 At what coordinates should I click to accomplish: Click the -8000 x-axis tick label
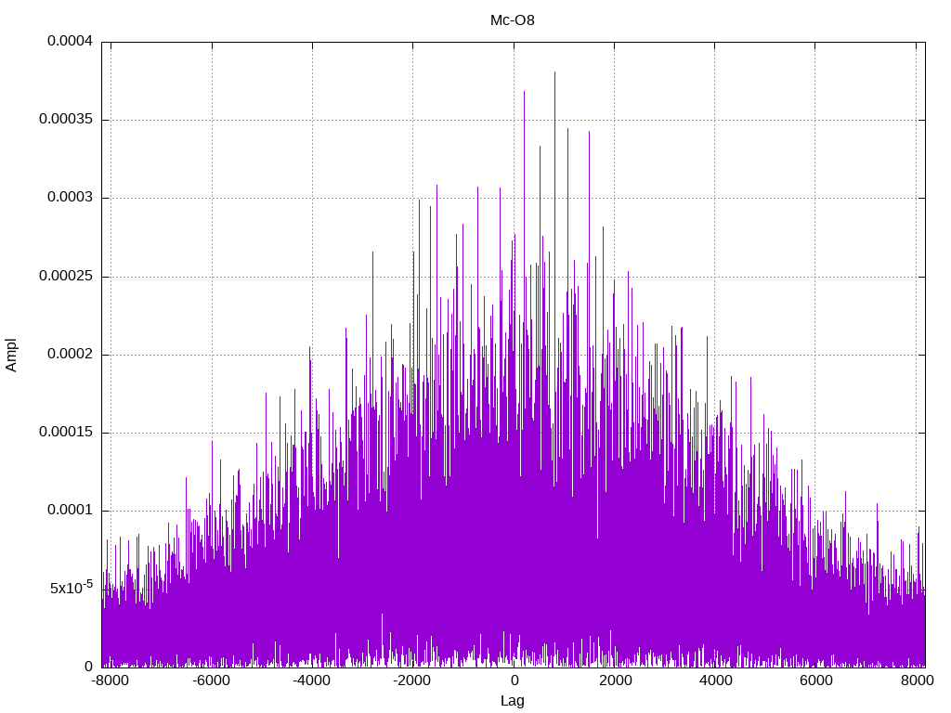111,681
